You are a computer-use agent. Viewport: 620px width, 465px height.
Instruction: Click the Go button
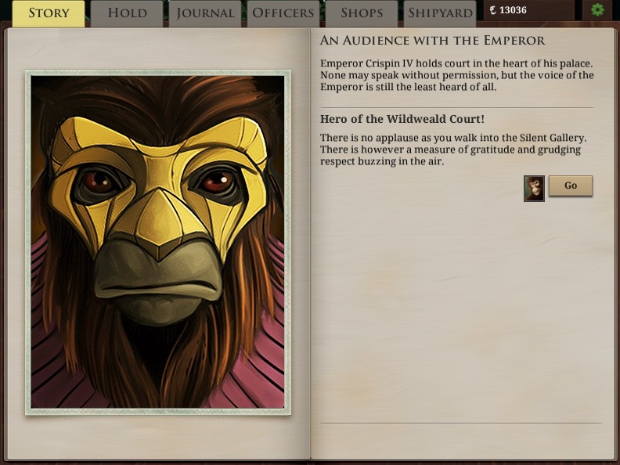pos(571,186)
